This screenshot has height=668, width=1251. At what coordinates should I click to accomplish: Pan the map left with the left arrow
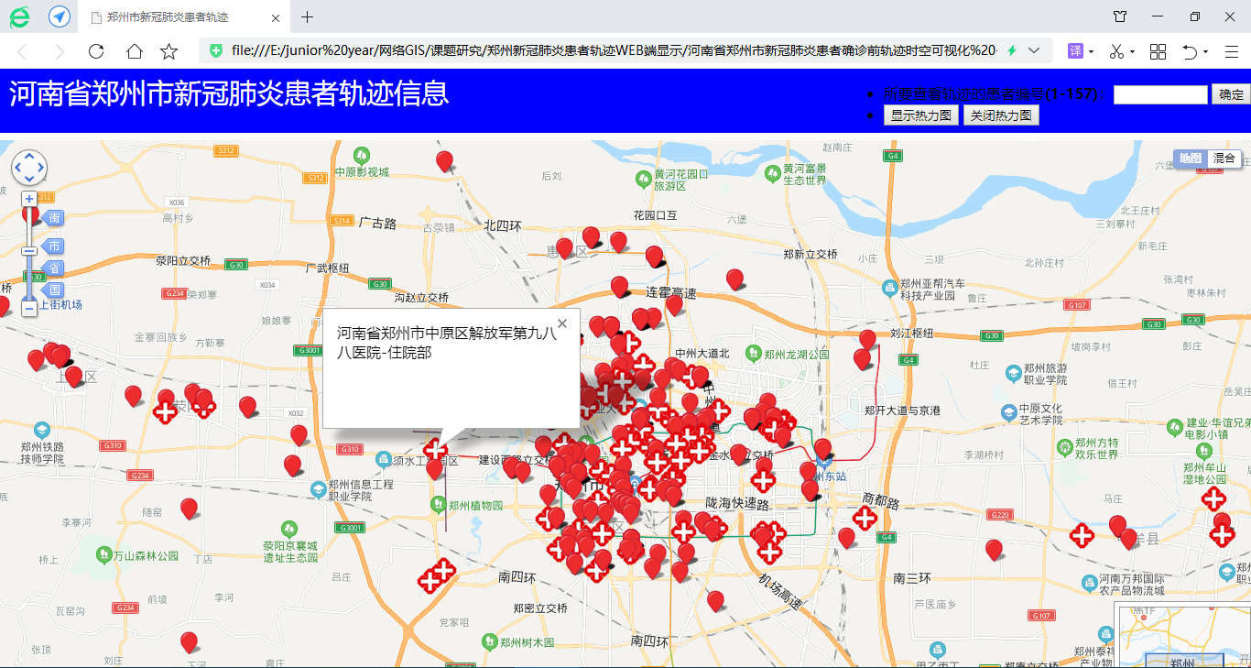[x=18, y=168]
